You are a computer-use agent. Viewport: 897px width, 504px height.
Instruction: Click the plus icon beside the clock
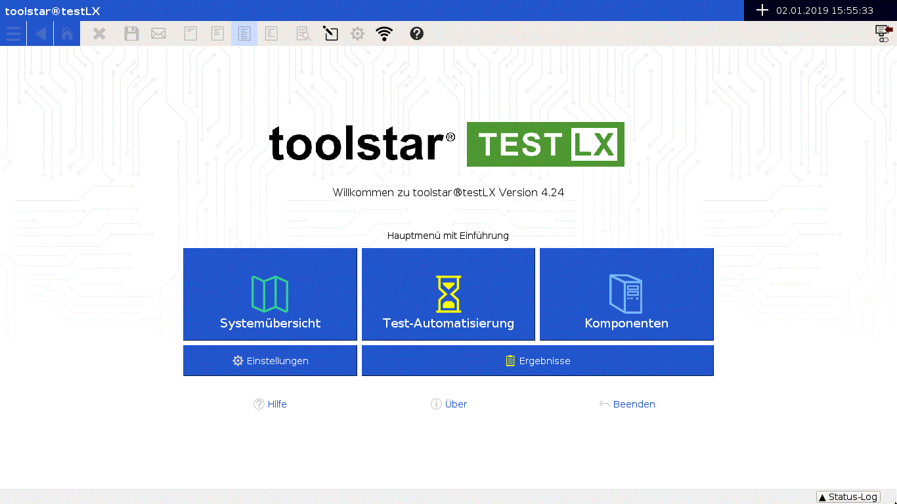point(762,10)
